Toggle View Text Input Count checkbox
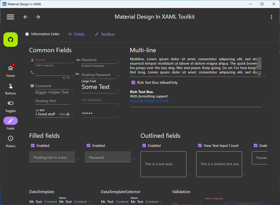Image resolution: width=280 pixels, height=205 pixels. (200, 146)
